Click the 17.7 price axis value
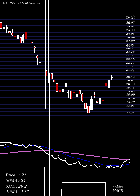 130,109
